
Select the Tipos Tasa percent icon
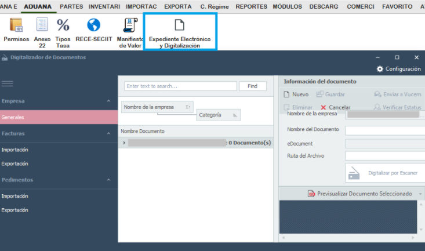click(x=63, y=32)
